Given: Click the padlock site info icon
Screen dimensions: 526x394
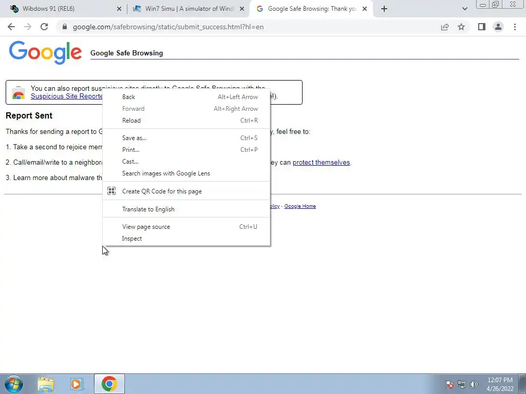Looking at the screenshot, I should (x=65, y=27).
